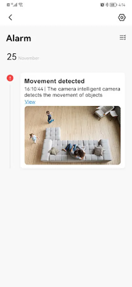Viewport: 132px width, 287px height.
Task: Tap the 16:10:44 event description text
Action: coord(72,92)
